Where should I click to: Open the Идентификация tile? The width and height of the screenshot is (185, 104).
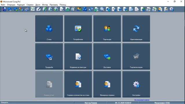click(x=136, y=28)
